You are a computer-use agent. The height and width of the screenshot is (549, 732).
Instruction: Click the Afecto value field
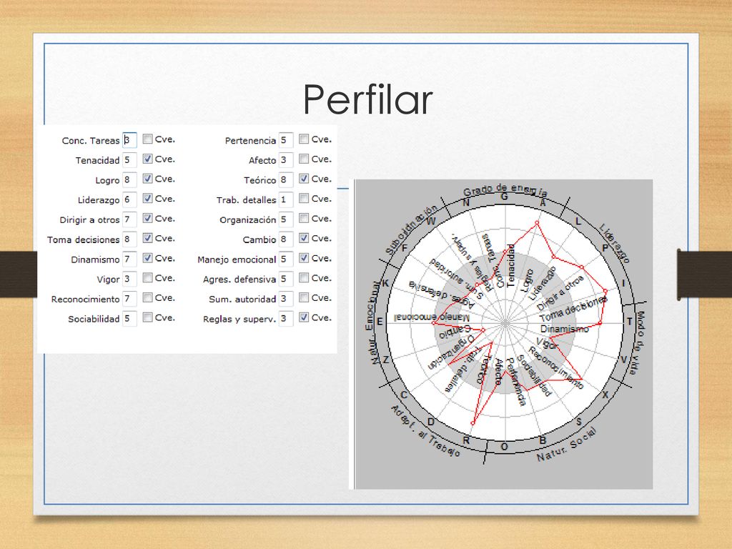286,160
